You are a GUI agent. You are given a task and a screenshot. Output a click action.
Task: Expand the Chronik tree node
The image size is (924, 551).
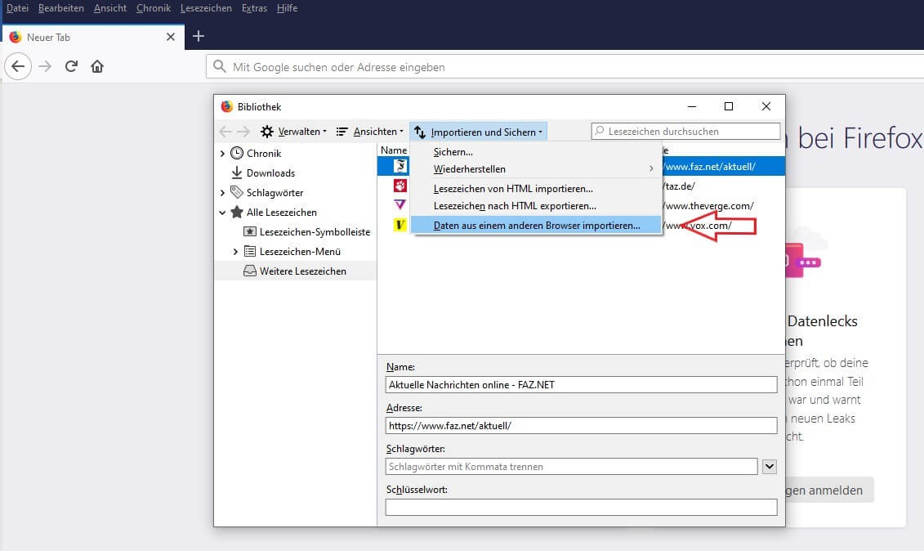222,154
